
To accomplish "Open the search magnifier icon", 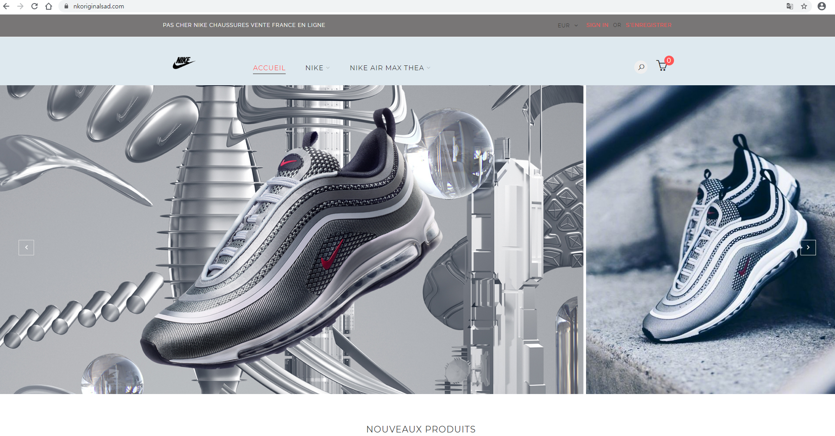I will (x=641, y=67).
